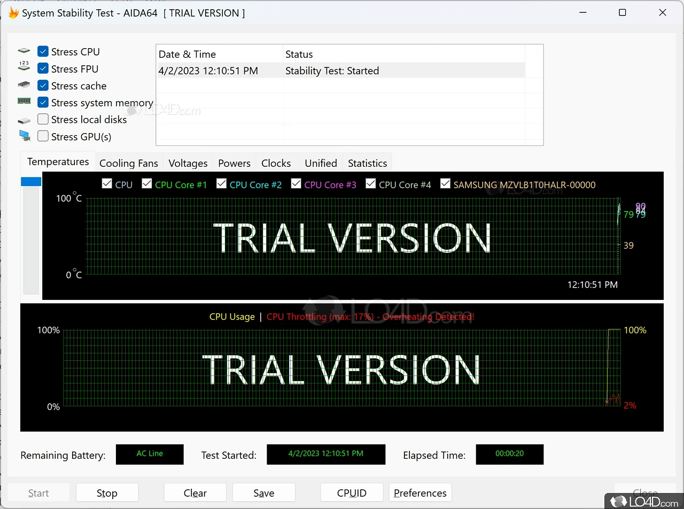Toggle SAMSUNG MZVLB1T0HALR-00000 graph checkbox

click(x=445, y=184)
